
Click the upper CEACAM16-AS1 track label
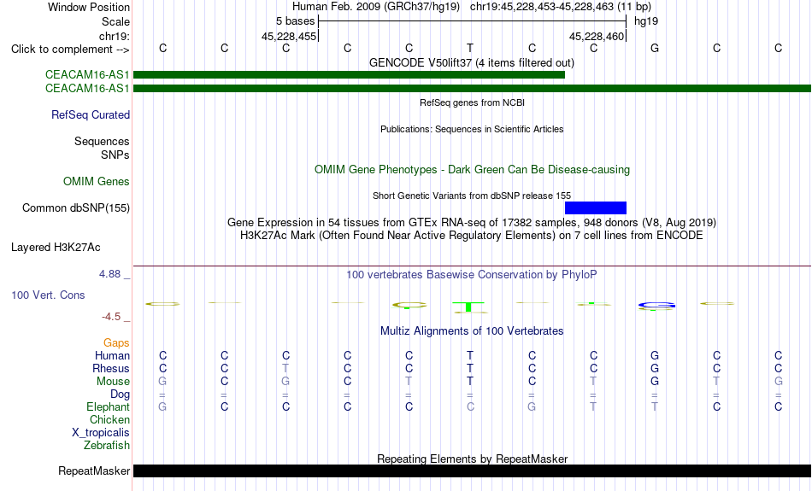(87, 74)
